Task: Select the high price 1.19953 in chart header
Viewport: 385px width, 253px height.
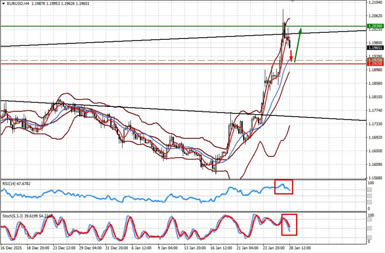Action: (53, 4)
